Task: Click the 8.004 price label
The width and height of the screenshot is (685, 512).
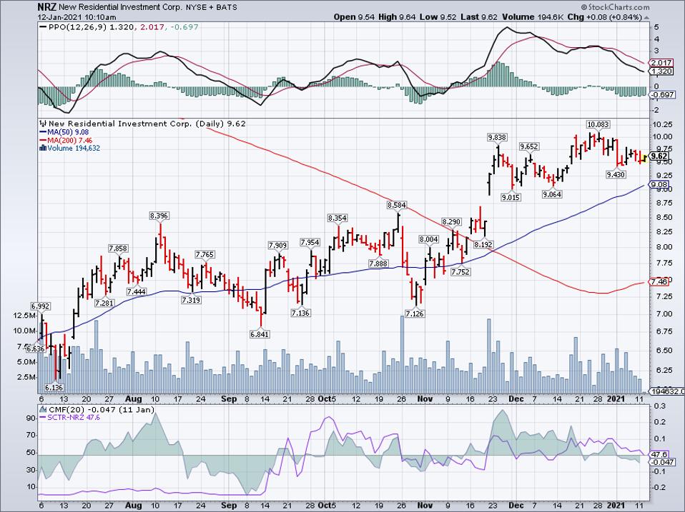Action: click(x=428, y=239)
